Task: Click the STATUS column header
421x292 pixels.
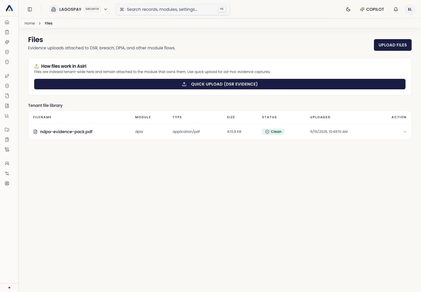Action: click(x=269, y=117)
